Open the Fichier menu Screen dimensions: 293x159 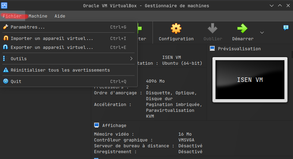pyautogui.click(x=12, y=16)
